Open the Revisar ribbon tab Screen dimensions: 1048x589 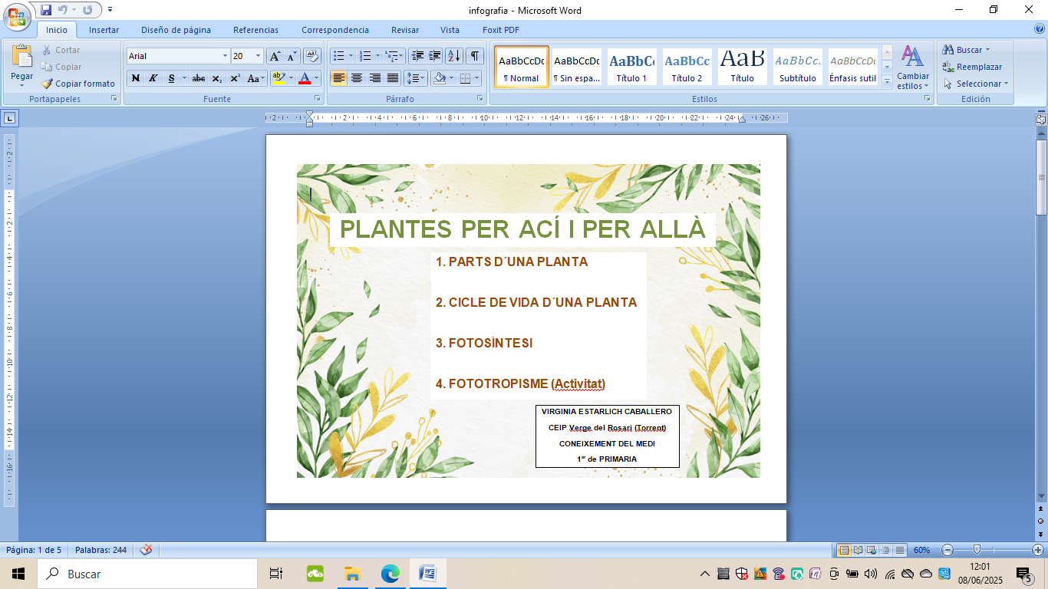tap(405, 29)
